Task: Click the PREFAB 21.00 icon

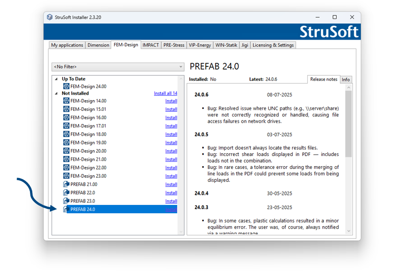Action: click(x=66, y=184)
